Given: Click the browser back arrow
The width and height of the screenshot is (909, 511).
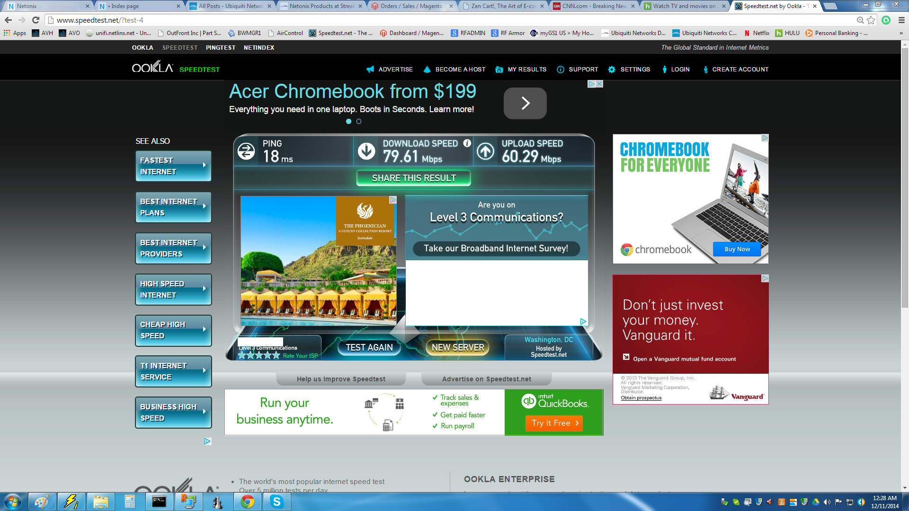Looking at the screenshot, I should 8,20.
